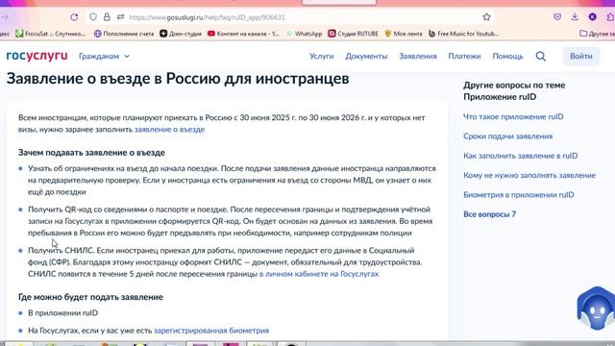615x346 pixels.
Task: Open the Free Music for Youtube bookmark
Action: coord(463,34)
